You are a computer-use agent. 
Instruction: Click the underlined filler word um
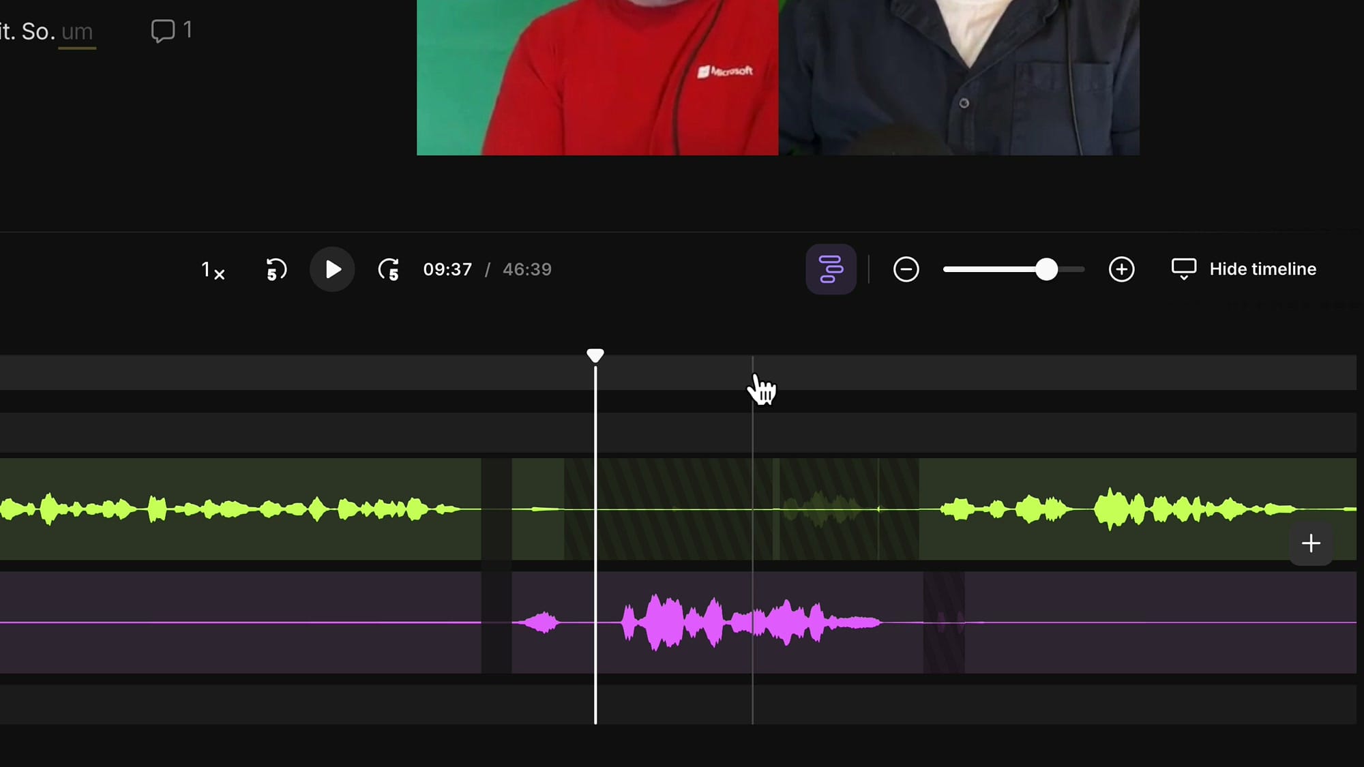click(76, 31)
